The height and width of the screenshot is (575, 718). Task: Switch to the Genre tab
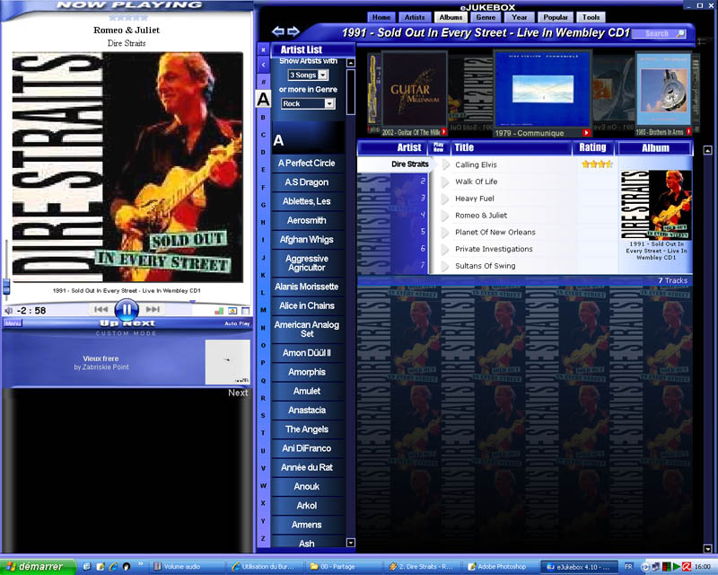[x=486, y=17]
